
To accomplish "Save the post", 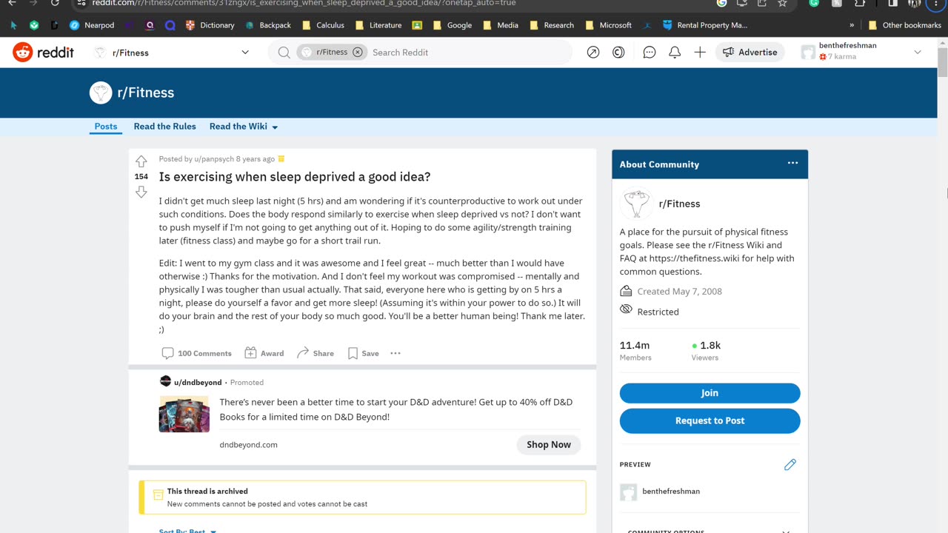I will (363, 353).
